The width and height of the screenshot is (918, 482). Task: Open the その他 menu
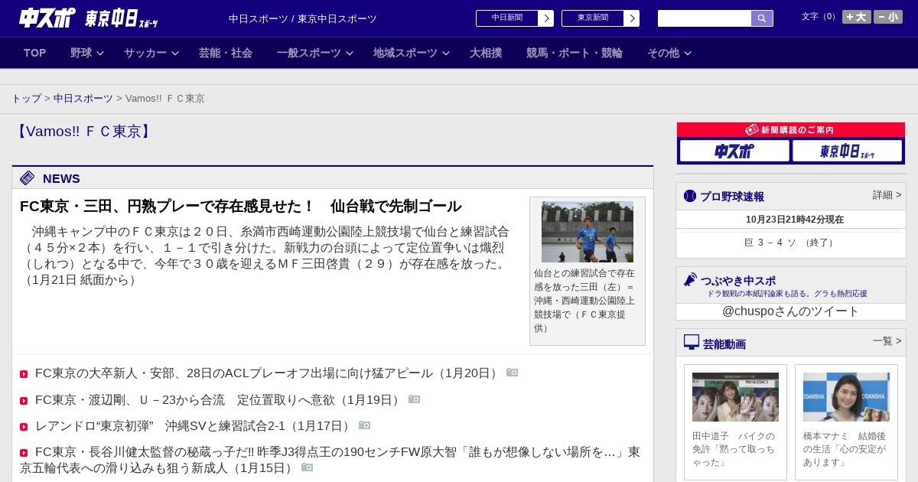pos(663,53)
